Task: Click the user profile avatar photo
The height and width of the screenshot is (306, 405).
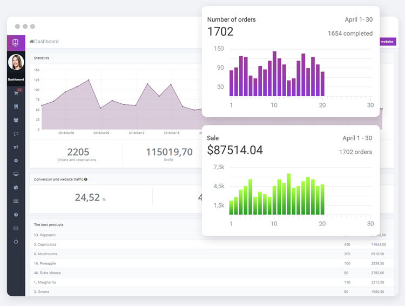Action: click(16, 62)
